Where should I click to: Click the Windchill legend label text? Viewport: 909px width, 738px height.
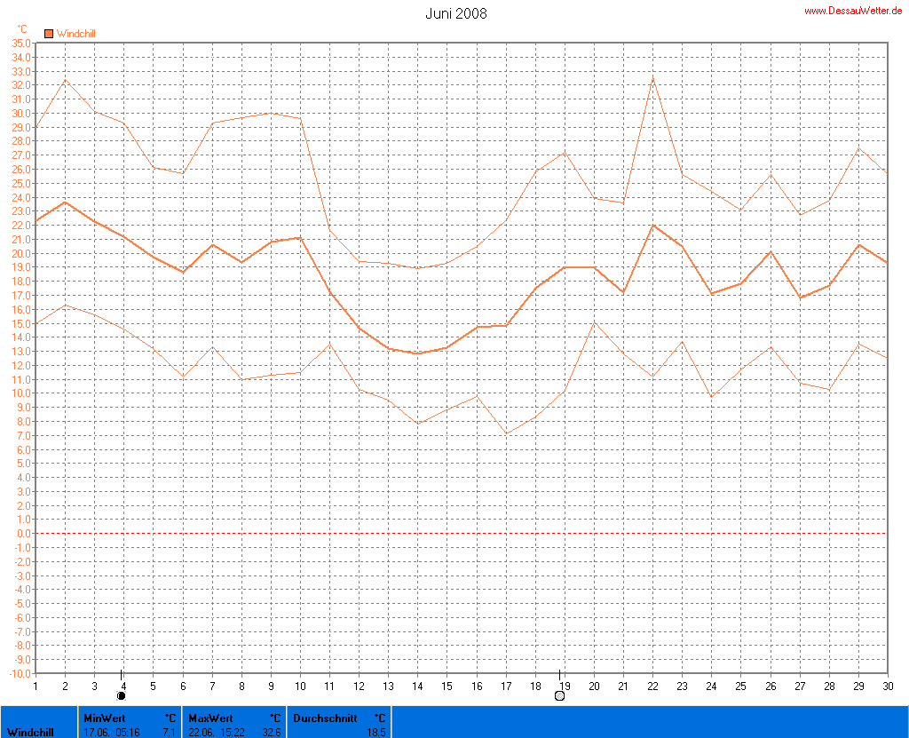pyautogui.click(x=75, y=34)
